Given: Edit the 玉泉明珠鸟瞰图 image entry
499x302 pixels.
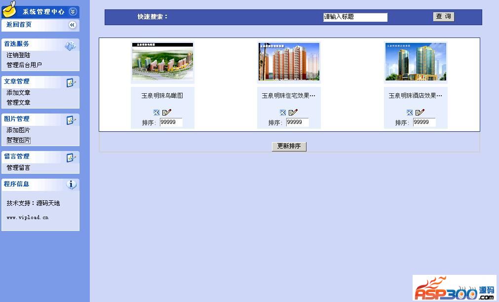Looking at the screenshot, I should click(167, 112).
